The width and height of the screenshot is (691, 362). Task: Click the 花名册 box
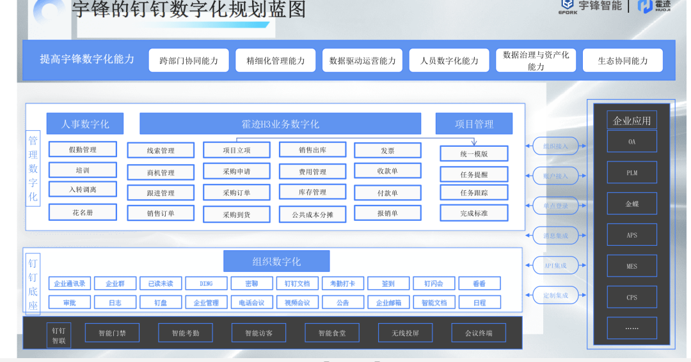point(83,213)
